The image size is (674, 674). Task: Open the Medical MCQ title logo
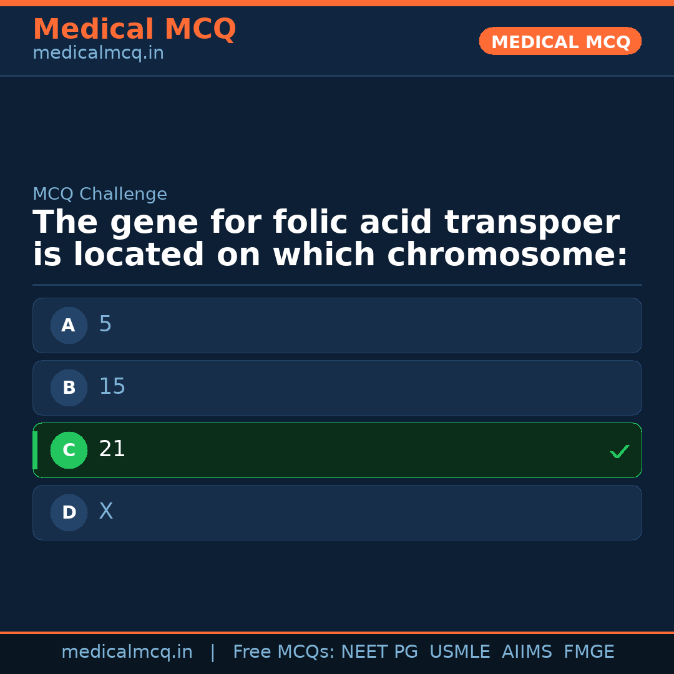pyautogui.click(x=134, y=29)
